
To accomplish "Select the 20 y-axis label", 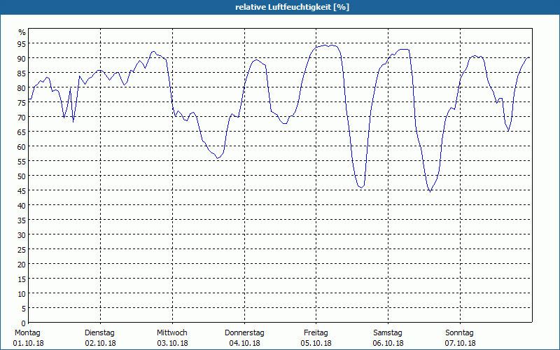I will 22,265.
